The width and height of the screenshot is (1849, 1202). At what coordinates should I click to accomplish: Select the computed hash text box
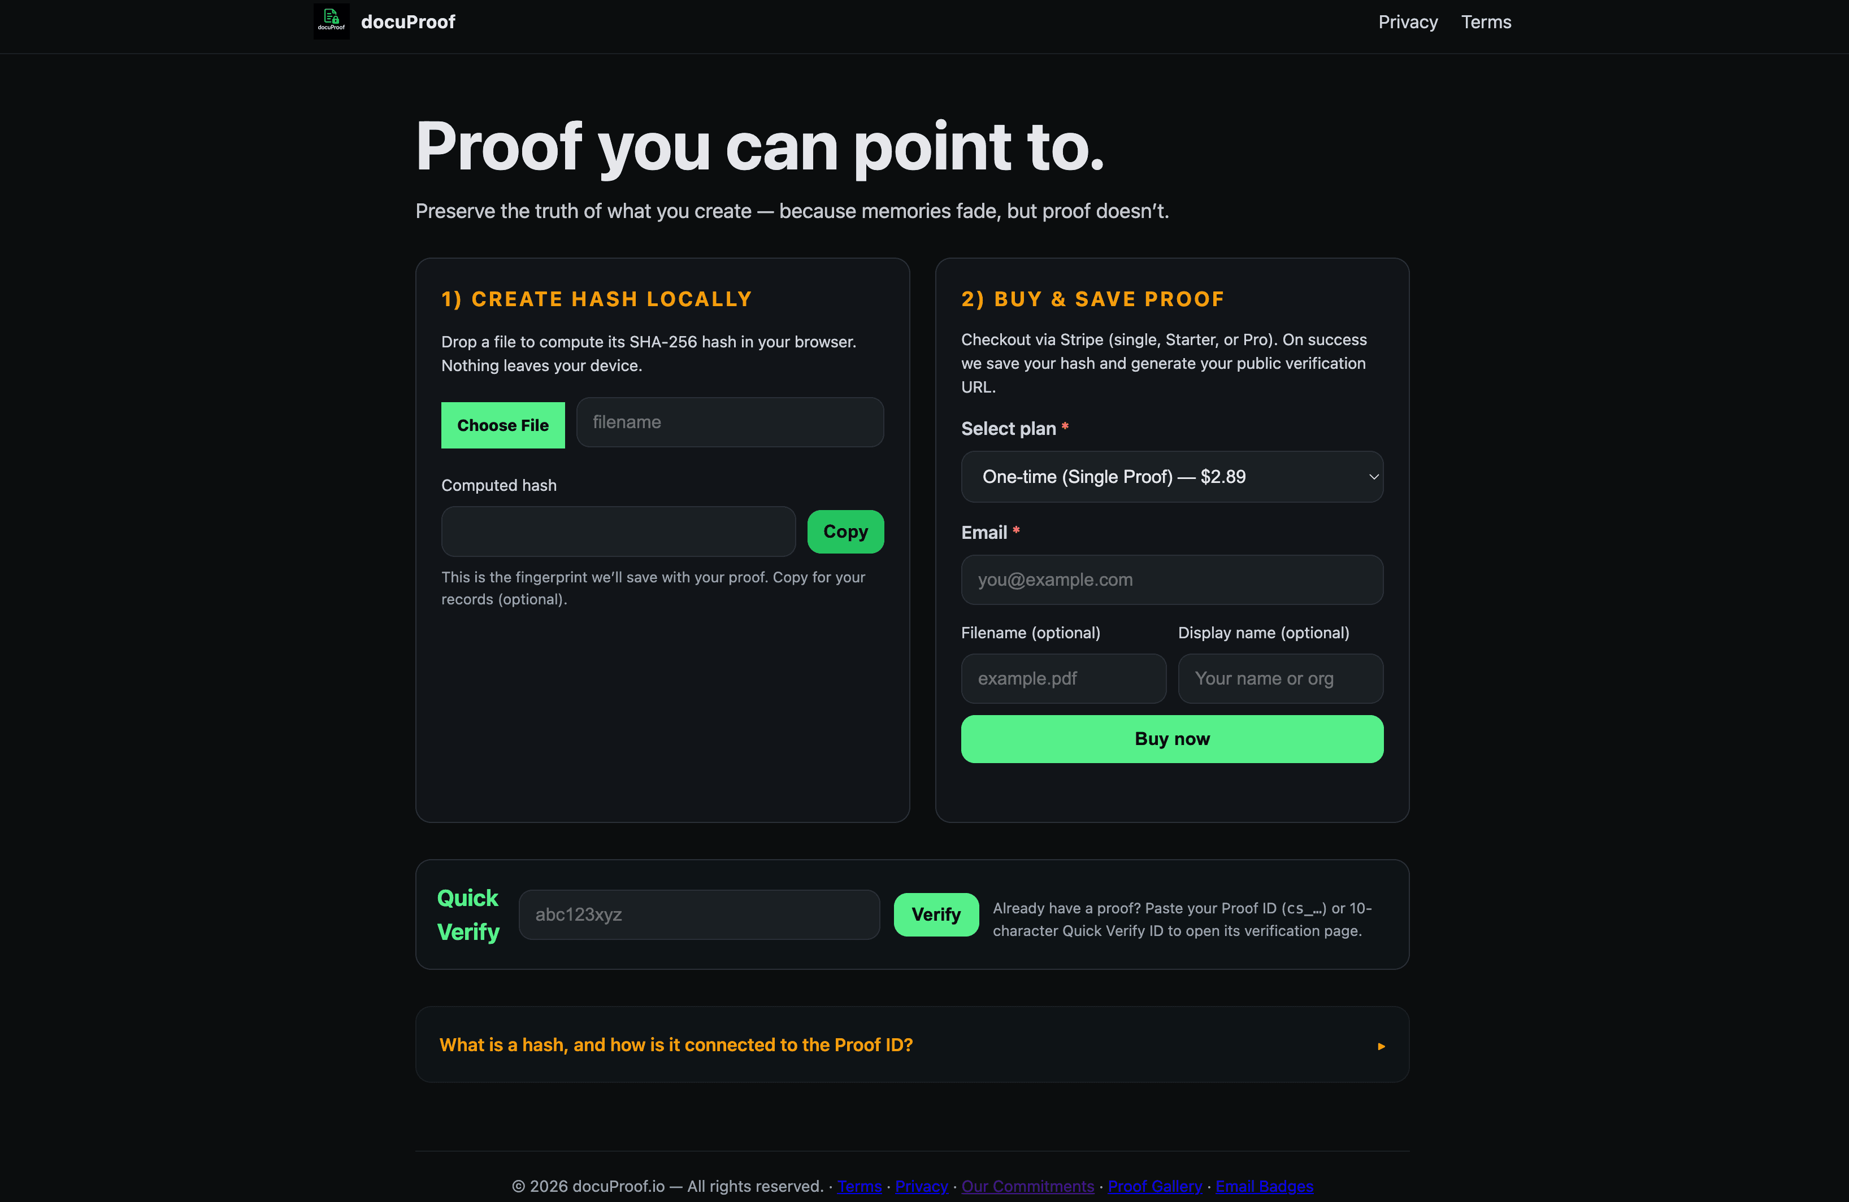point(618,531)
